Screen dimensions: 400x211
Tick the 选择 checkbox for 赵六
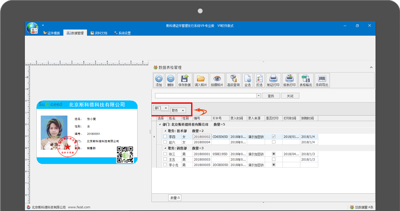[x=165, y=142]
